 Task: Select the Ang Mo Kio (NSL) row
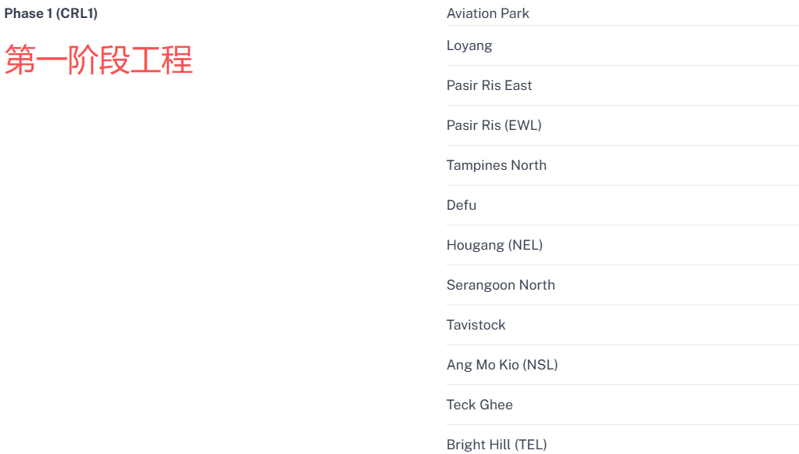point(623,365)
